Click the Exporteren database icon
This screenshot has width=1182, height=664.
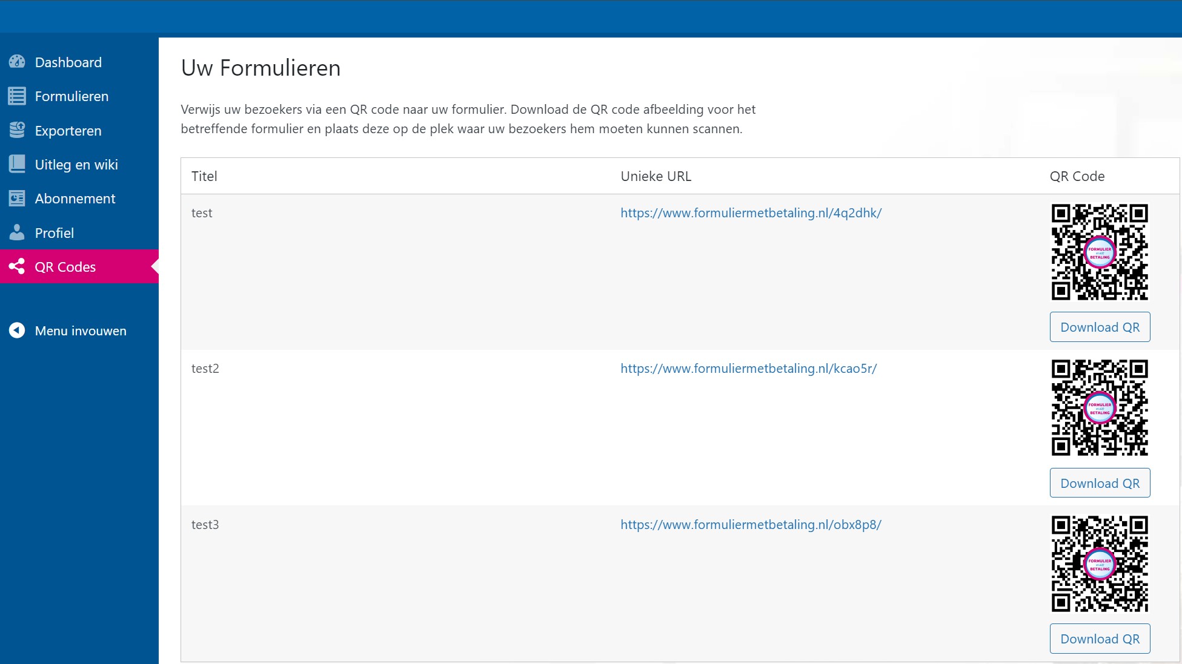click(x=17, y=130)
